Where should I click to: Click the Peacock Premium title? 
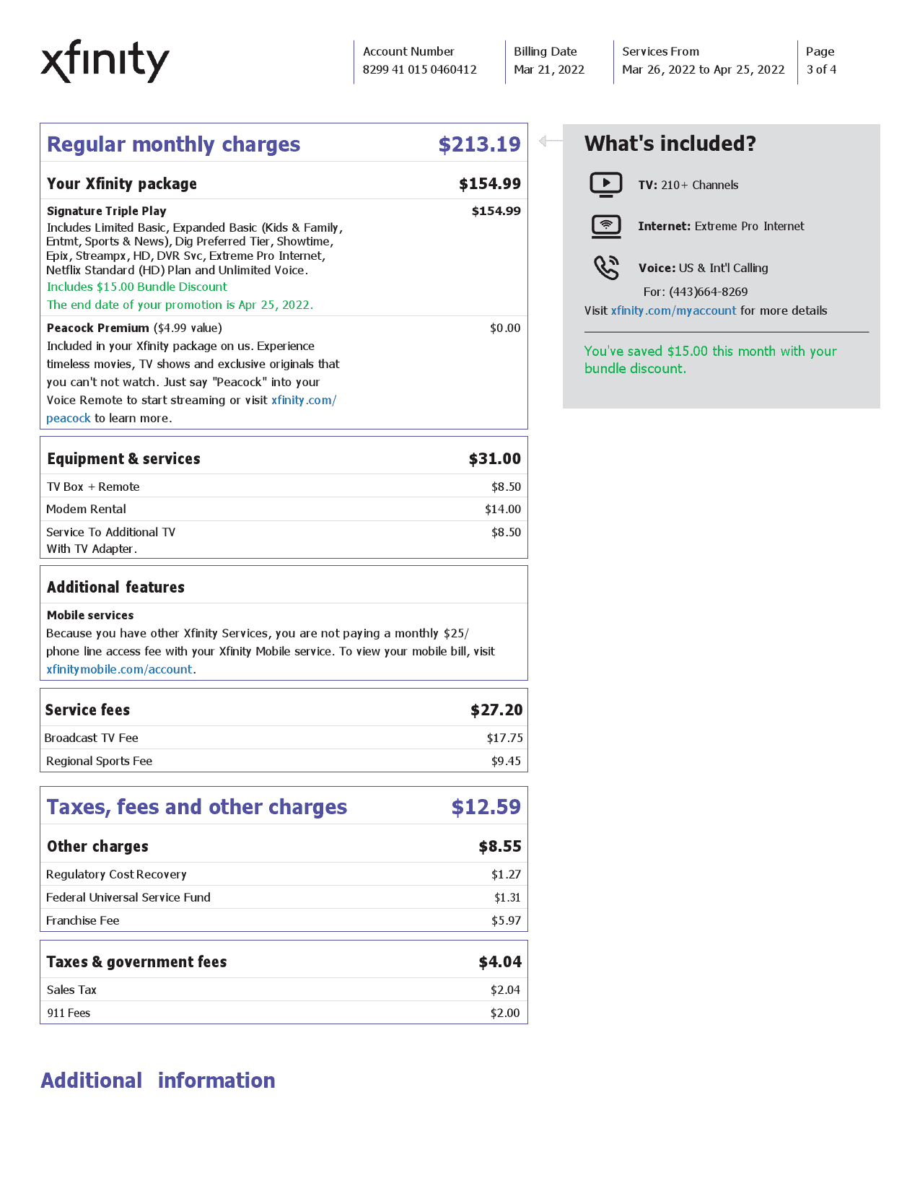pos(97,328)
